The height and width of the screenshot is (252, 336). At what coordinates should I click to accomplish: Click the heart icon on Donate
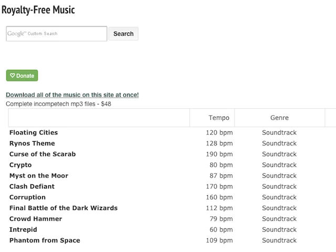tap(13, 76)
